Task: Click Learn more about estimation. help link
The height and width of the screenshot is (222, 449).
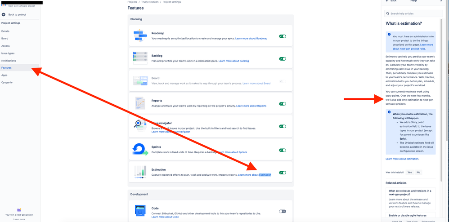Action: (x=402, y=159)
